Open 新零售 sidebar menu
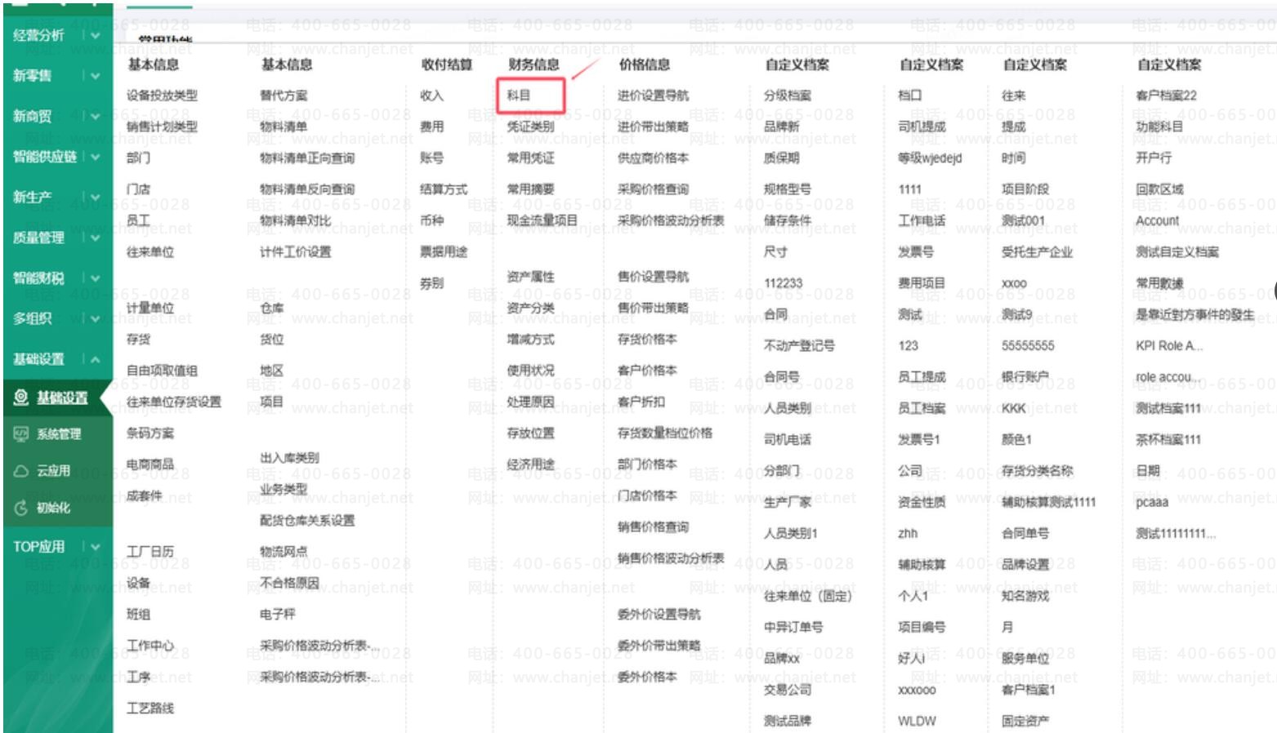Screen dimensions: 1277x733 [x=32, y=76]
